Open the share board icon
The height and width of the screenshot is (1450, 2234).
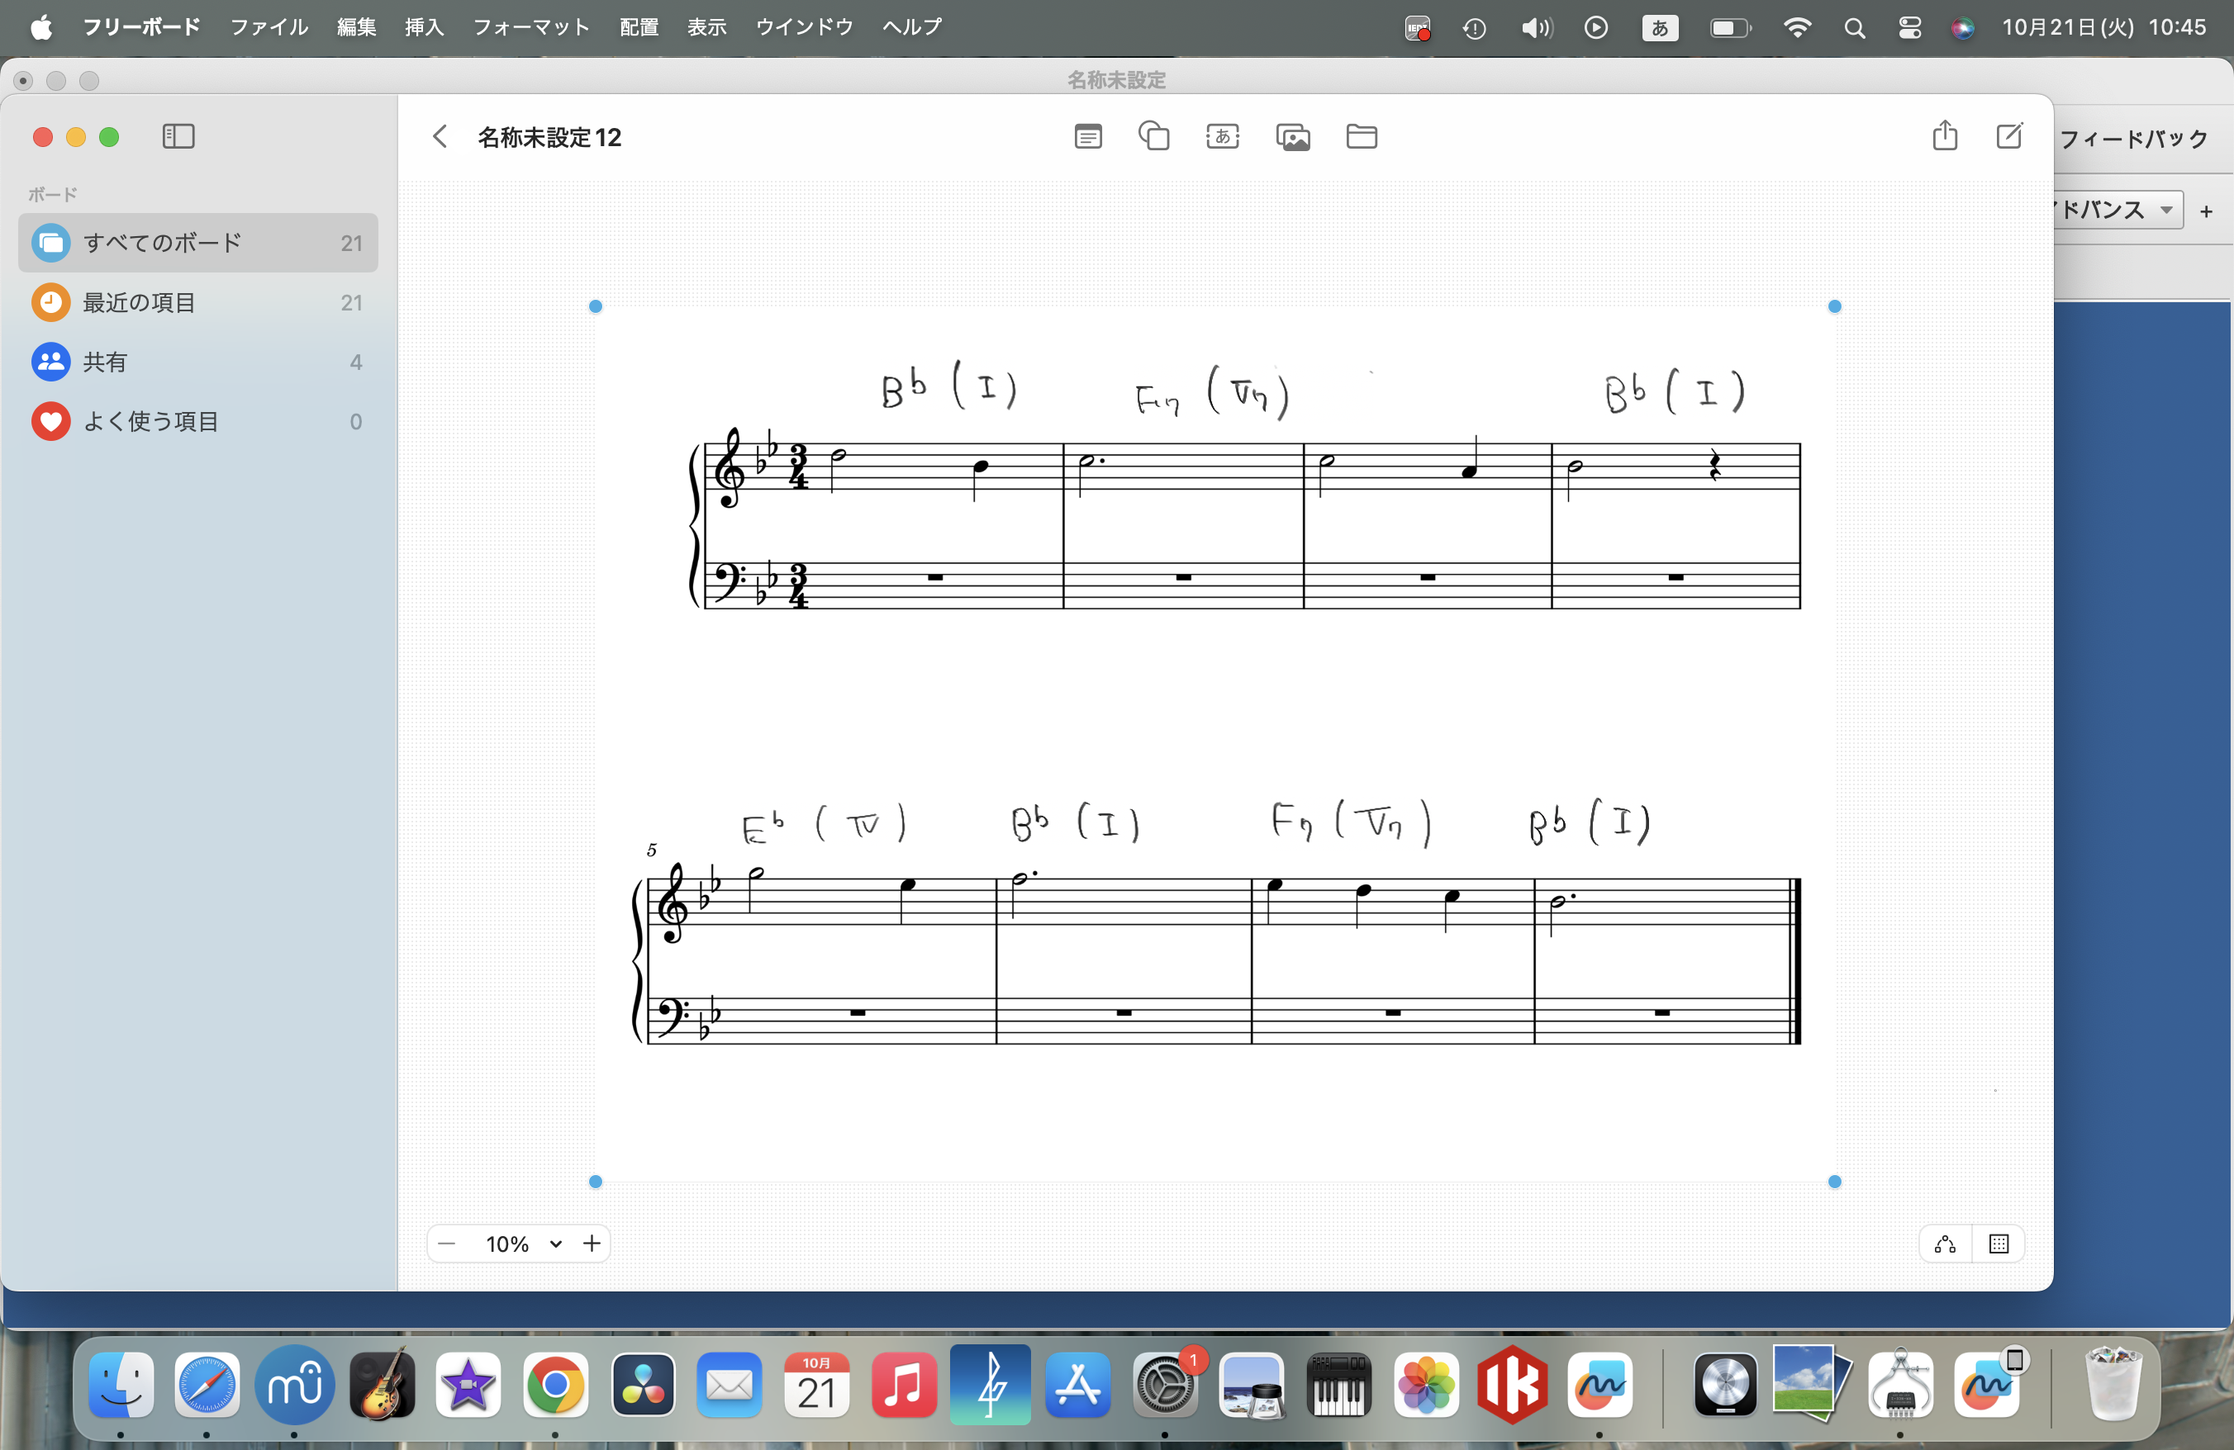[1945, 137]
